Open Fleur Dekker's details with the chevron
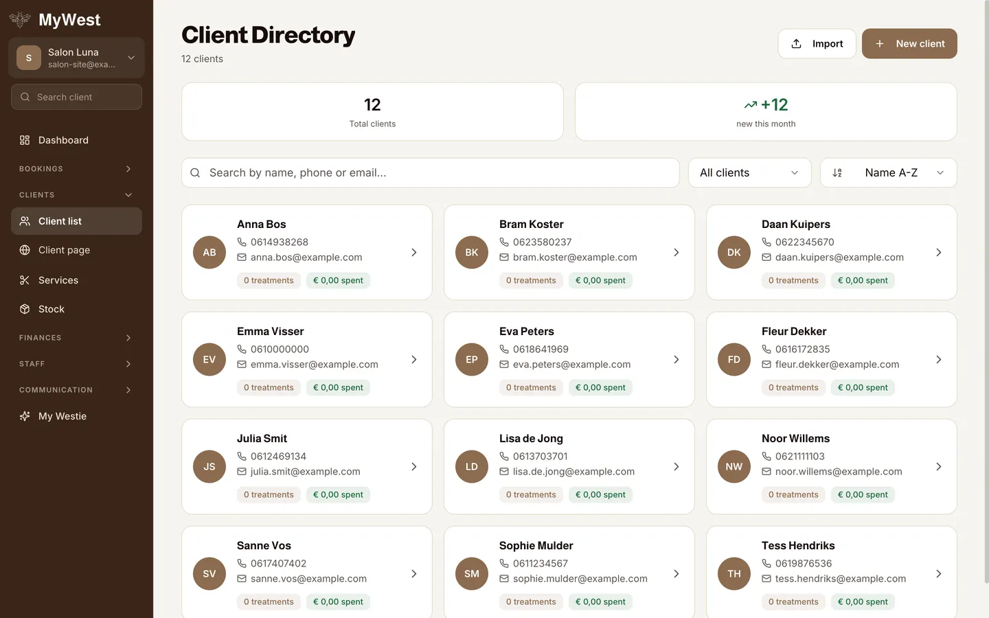Image resolution: width=989 pixels, height=618 pixels. pyautogui.click(x=939, y=359)
